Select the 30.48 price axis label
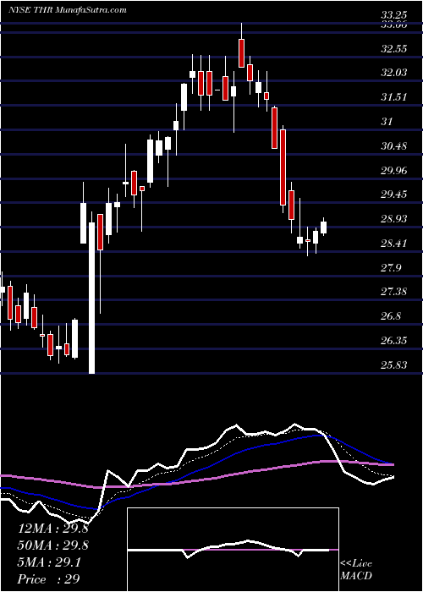 point(394,146)
